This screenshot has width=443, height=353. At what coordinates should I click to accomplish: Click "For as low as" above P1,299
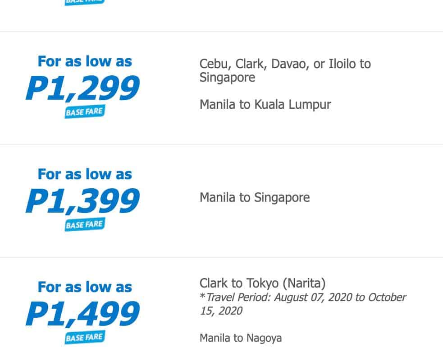85,61
